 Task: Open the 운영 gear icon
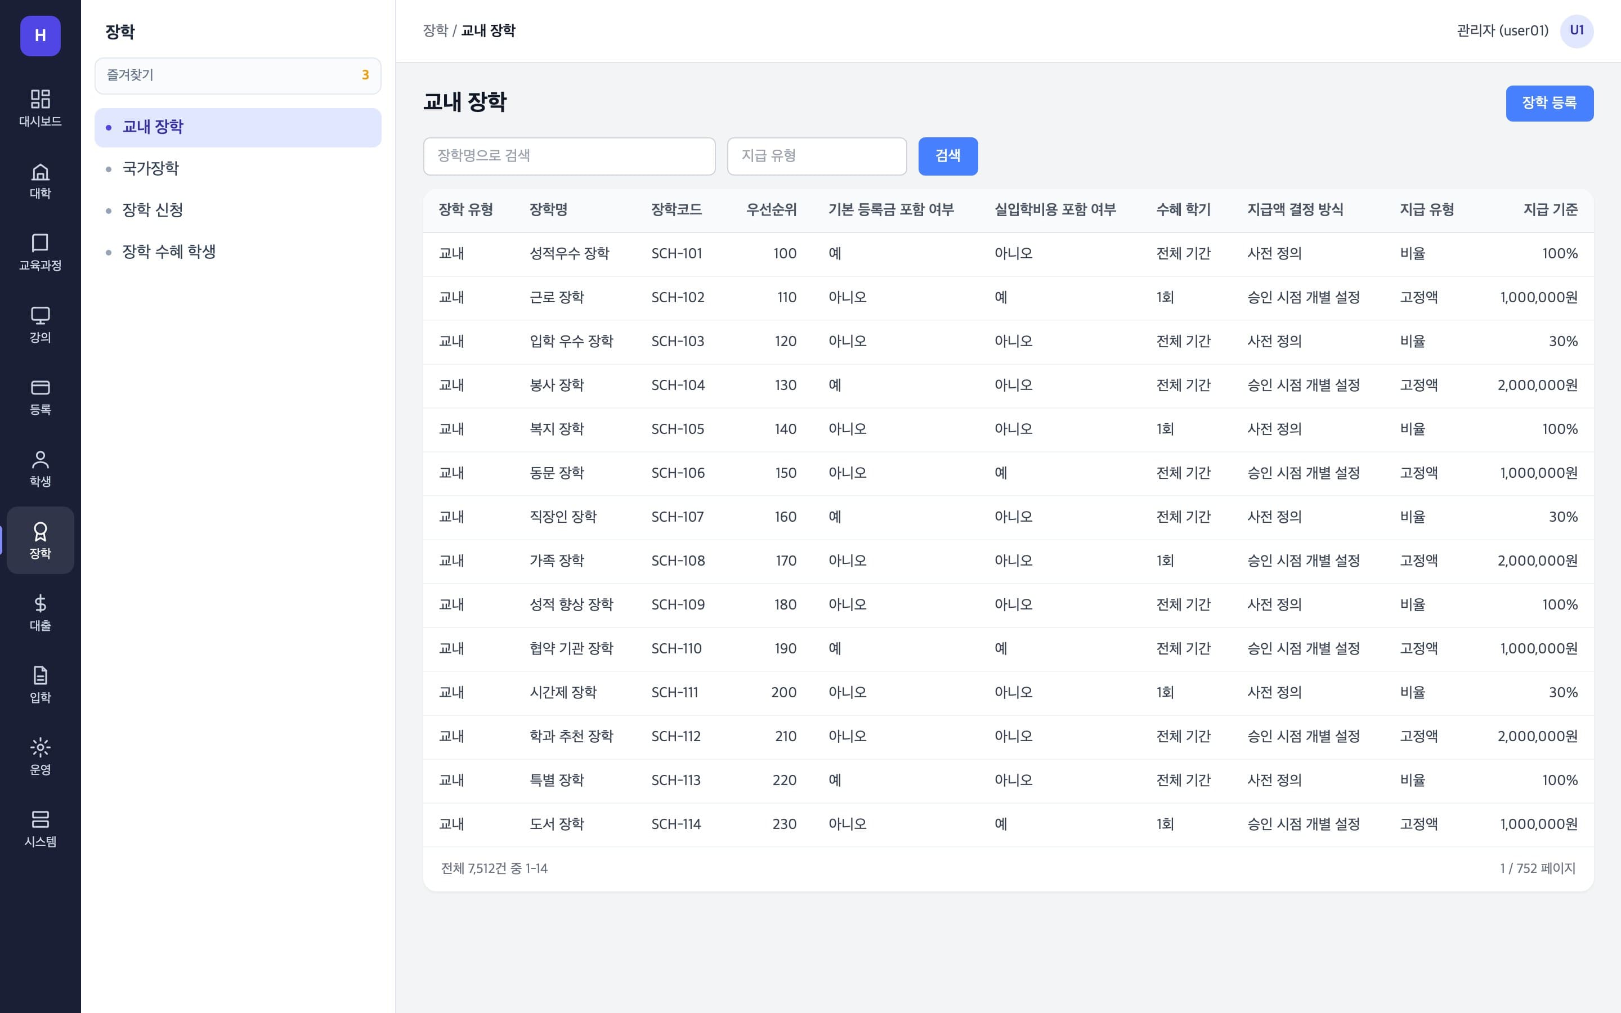[x=40, y=757]
